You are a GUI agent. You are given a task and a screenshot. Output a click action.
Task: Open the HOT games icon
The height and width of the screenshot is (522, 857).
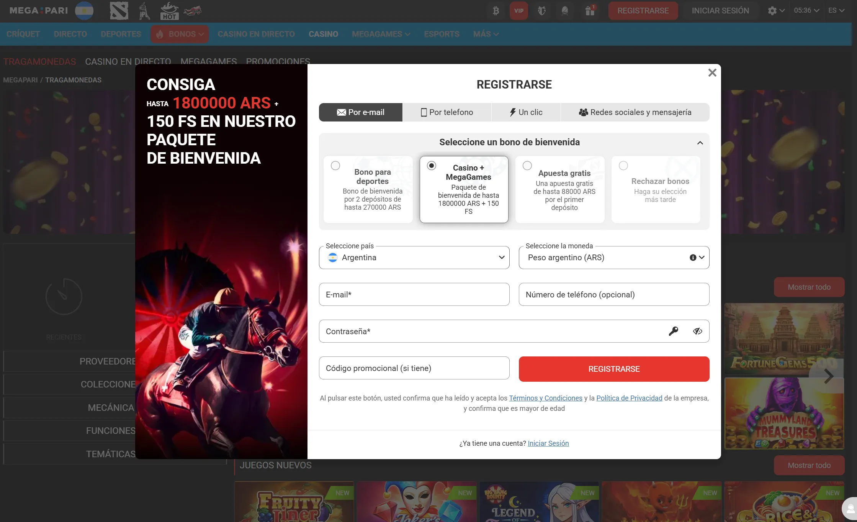[169, 11]
